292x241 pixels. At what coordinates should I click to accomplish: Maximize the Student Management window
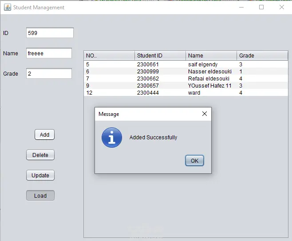[261, 7]
